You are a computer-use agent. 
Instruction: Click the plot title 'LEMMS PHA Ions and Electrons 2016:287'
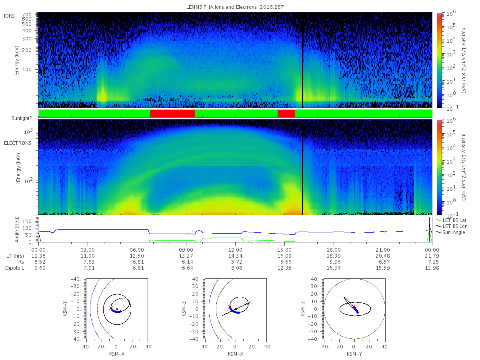click(235, 7)
